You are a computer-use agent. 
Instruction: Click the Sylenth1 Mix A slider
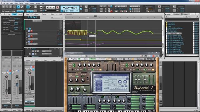[136, 80]
